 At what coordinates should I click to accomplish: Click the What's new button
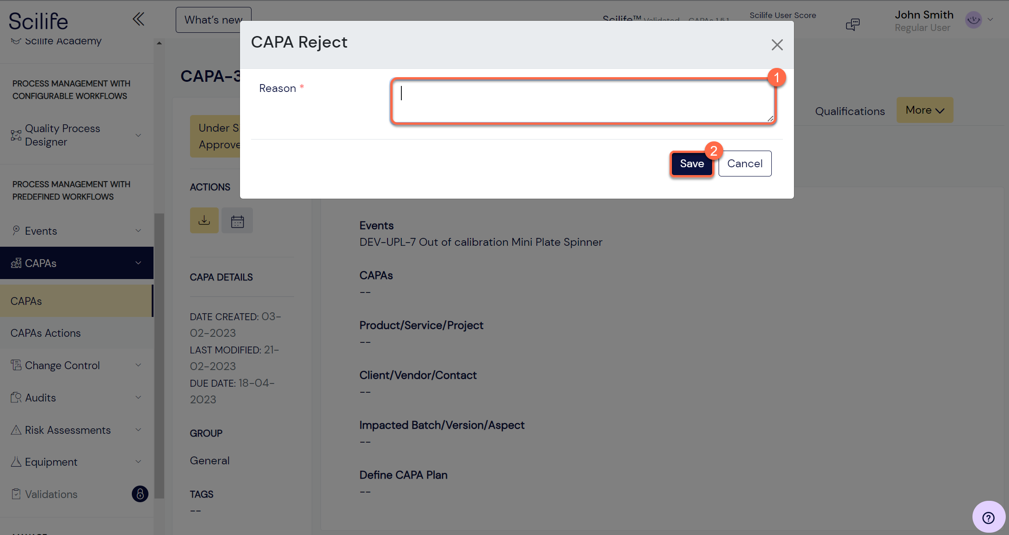(x=214, y=20)
